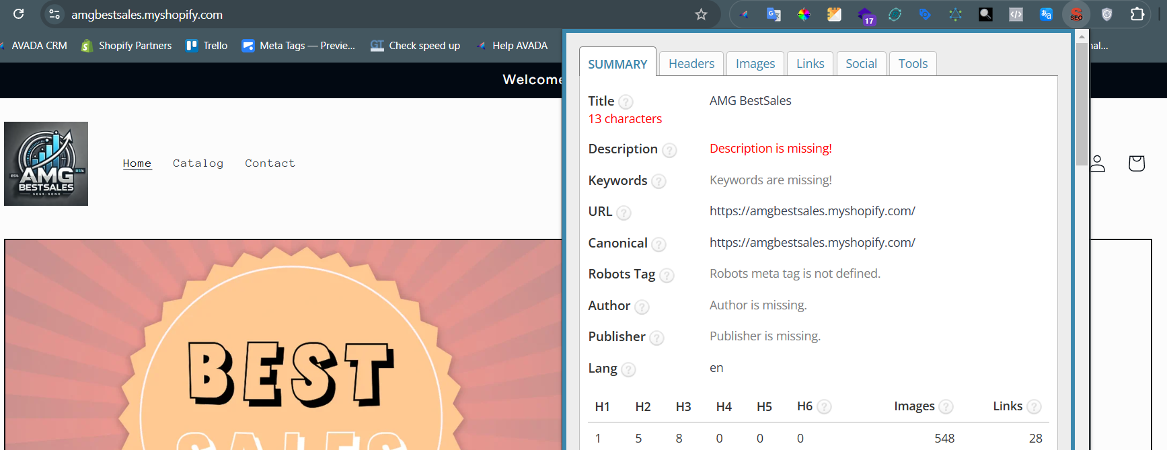Click the AMG BestSales store logo

click(46, 163)
